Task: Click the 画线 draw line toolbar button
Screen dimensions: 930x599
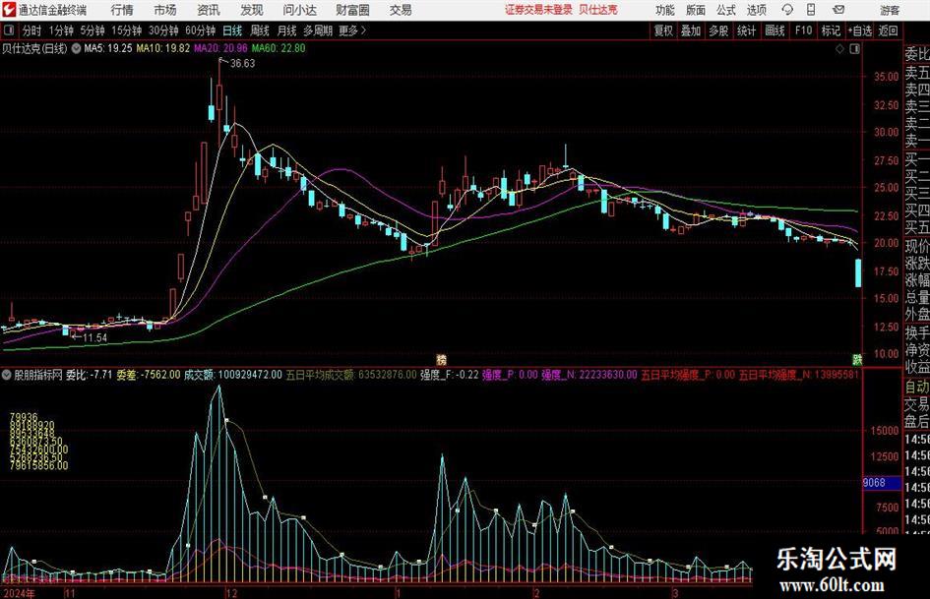Action: coord(775,30)
